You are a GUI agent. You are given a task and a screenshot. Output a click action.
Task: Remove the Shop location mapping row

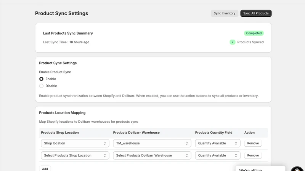pyautogui.click(x=253, y=143)
